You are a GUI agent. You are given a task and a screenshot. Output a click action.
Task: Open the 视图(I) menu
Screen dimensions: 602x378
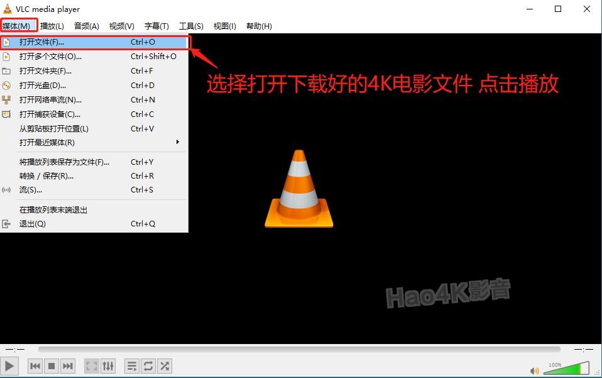point(224,26)
